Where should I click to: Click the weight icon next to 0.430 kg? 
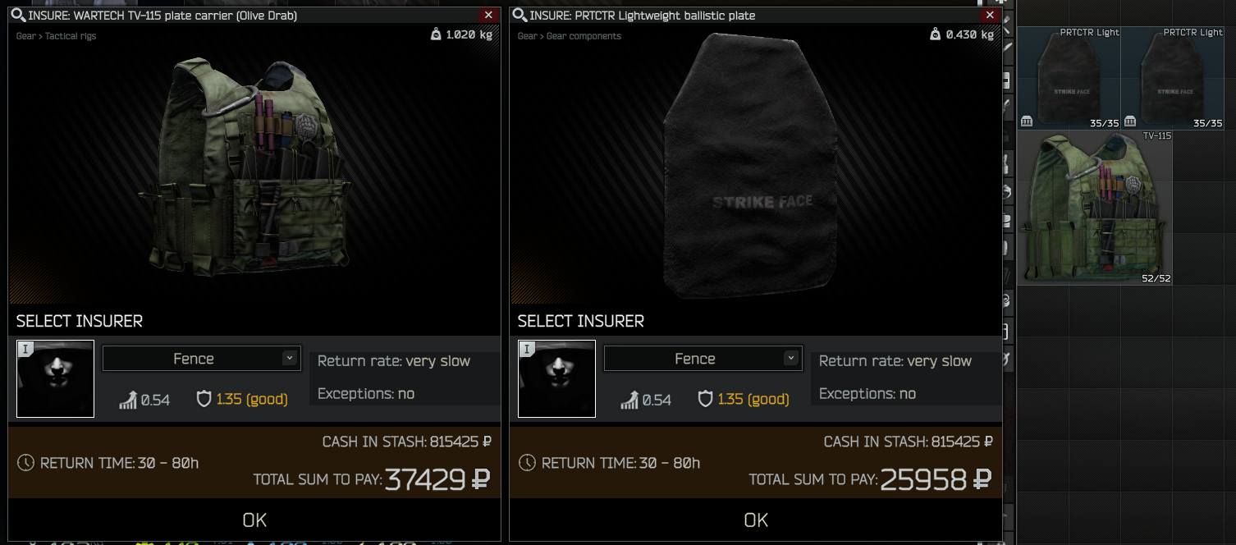coord(935,34)
